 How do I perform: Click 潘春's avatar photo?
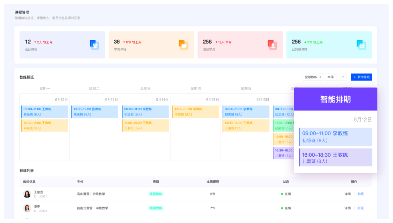pyautogui.click(x=27, y=208)
